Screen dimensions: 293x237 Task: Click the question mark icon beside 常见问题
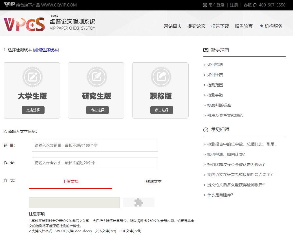tap(206, 130)
